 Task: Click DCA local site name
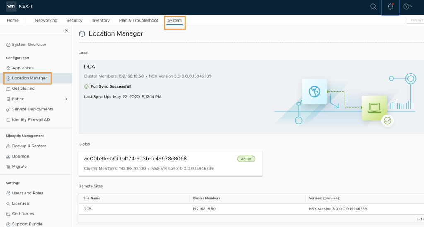(x=89, y=67)
